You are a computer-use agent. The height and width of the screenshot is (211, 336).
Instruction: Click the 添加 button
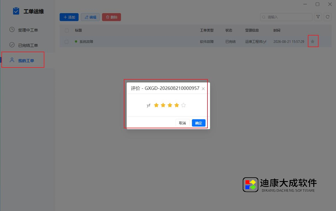69,17
